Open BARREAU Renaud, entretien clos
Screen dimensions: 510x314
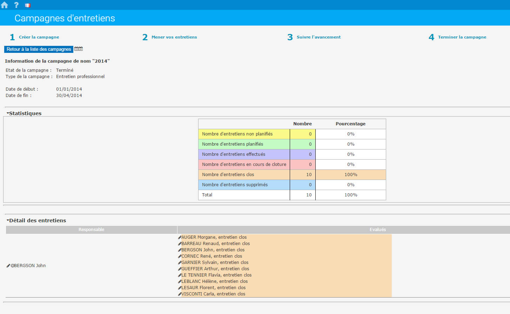point(216,244)
